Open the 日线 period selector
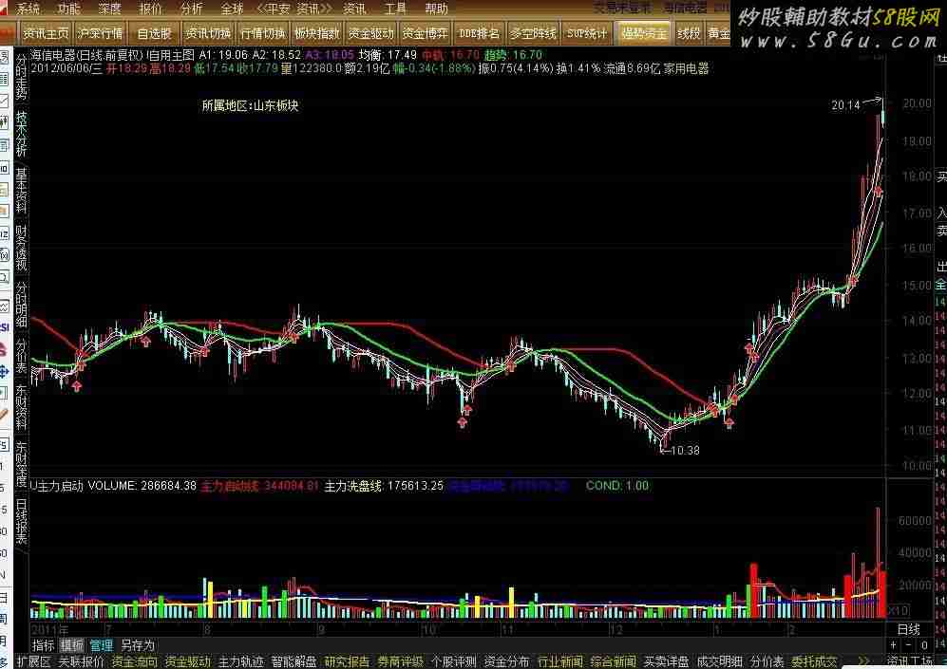 (x=909, y=629)
